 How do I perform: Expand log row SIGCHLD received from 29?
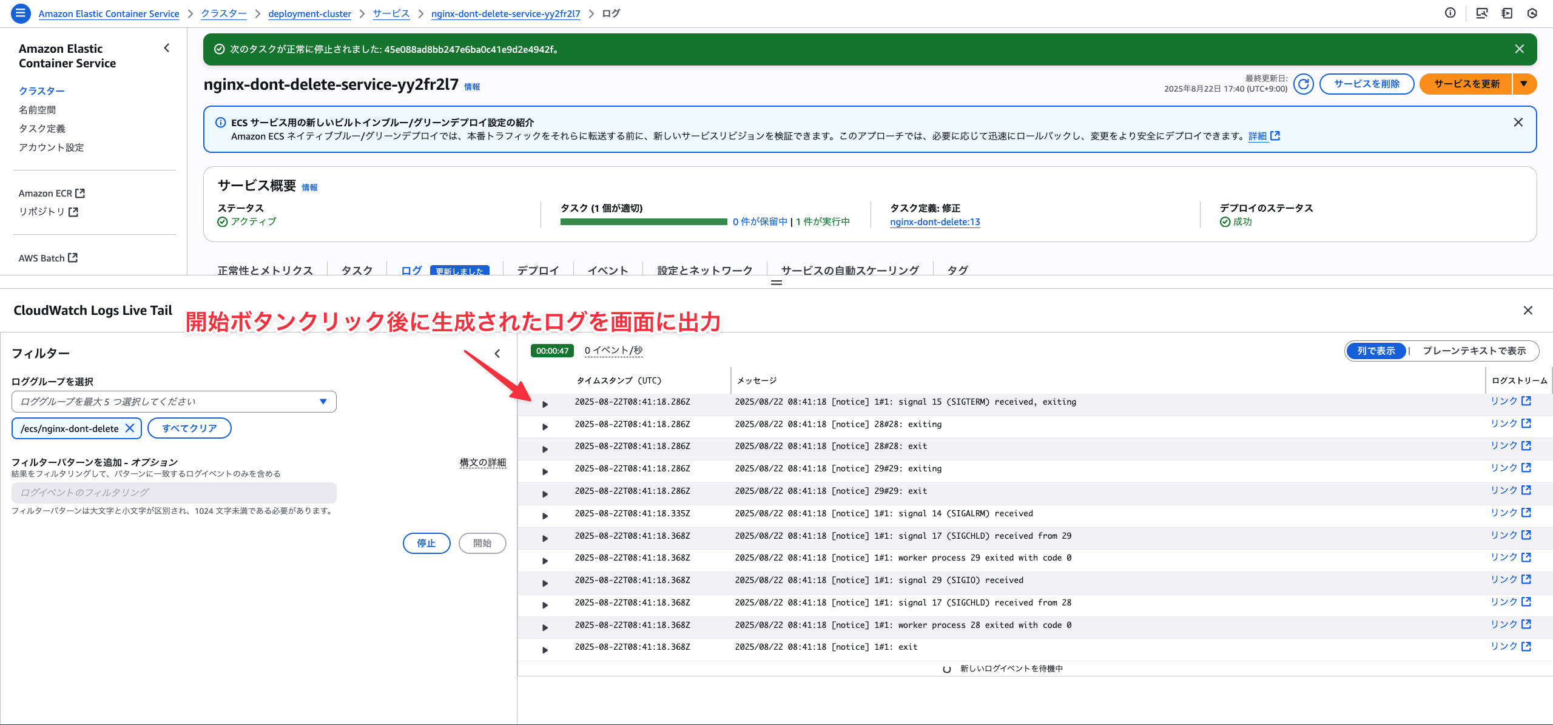545,539
